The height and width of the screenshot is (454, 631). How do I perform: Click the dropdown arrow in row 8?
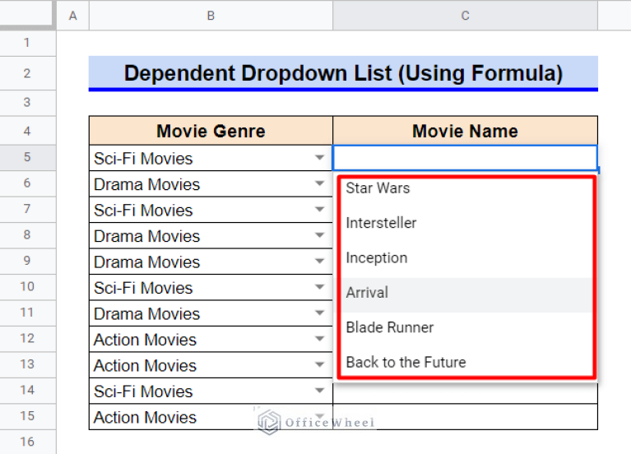(320, 236)
